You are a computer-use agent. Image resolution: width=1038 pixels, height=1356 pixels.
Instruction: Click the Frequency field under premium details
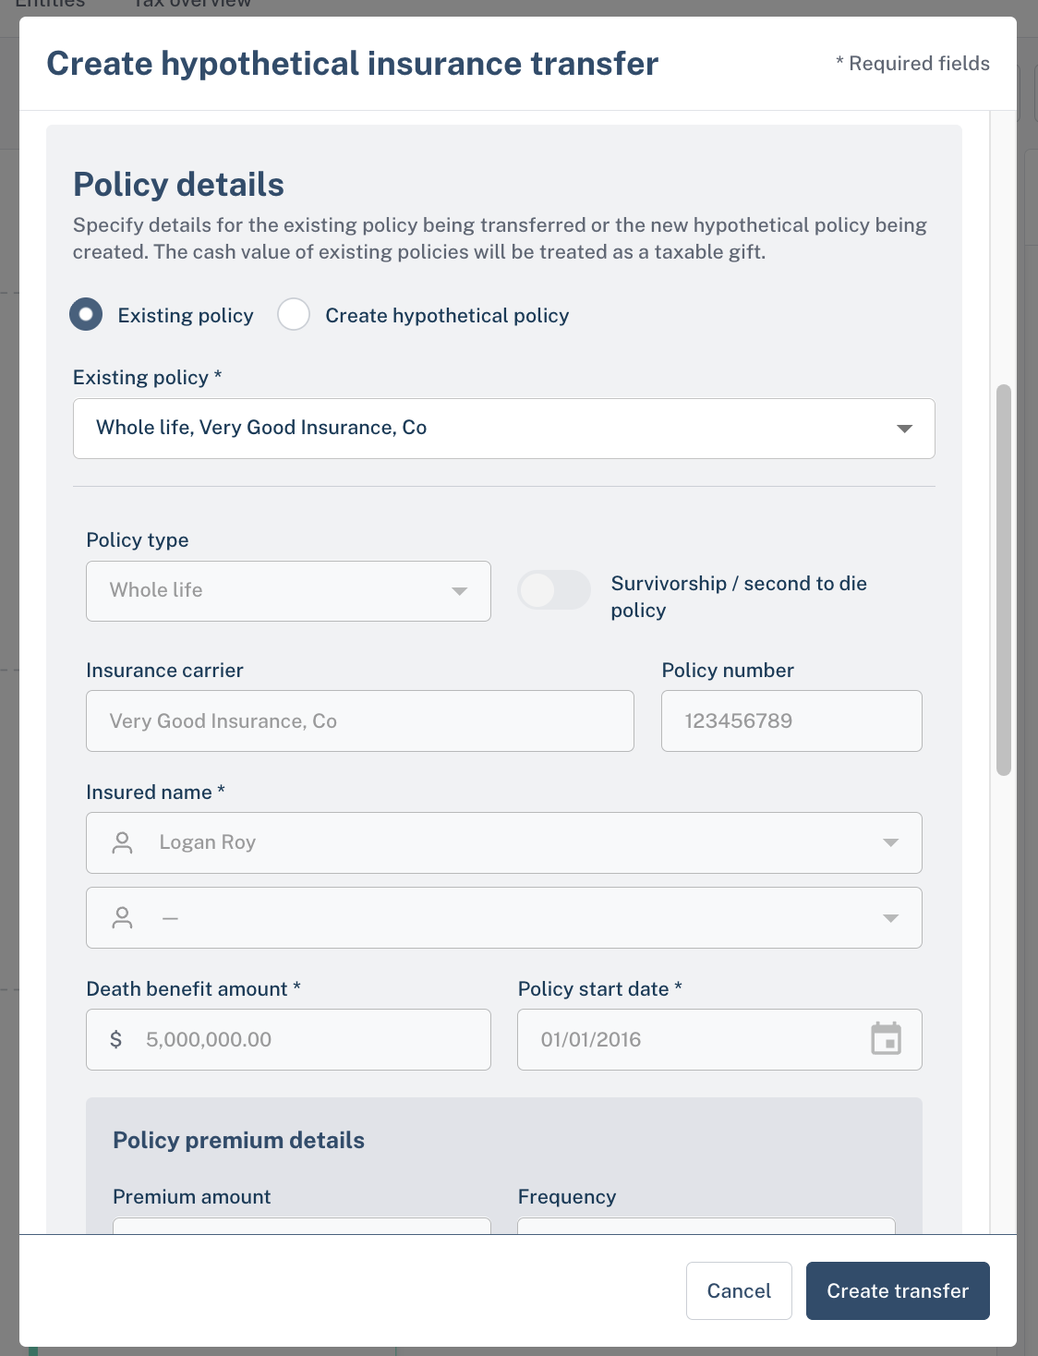click(706, 1226)
